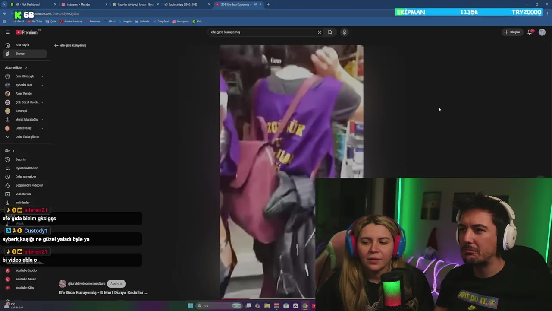Expand the Abonelikler section
Image resolution: width=552 pixels, height=311 pixels.
tap(16, 68)
